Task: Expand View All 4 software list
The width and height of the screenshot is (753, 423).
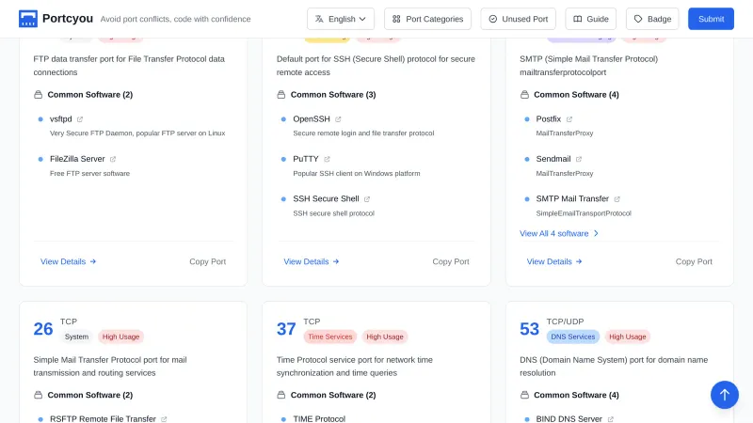Action: pyautogui.click(x=559, y=233)
